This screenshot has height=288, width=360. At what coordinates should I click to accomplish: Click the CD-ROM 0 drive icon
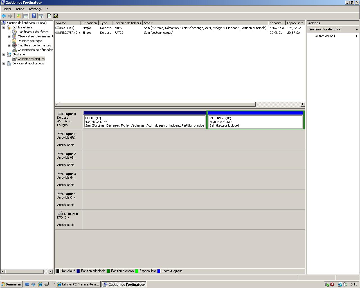tap(60, 213)
